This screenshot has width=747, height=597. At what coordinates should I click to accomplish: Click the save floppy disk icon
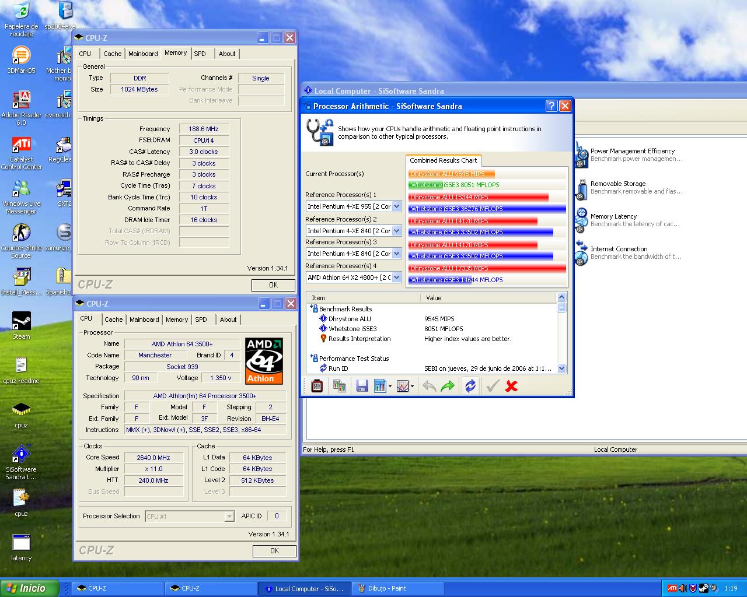click(362, 386)
